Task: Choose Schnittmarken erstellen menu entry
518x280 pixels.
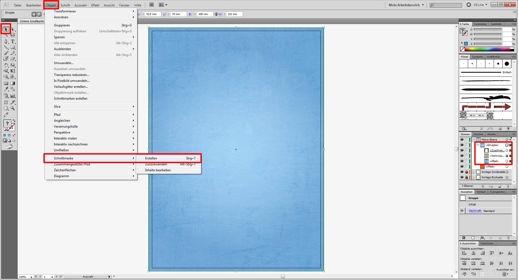Action: point(71,99)
